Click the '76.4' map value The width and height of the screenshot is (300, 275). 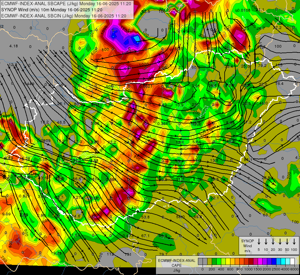(x=279, y=84)
